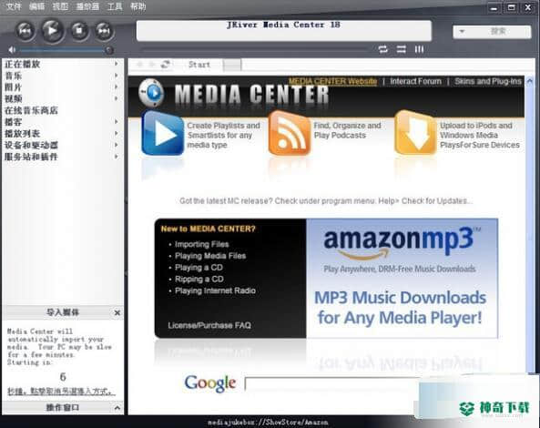Image resolution: width=540 pixels, height=428 pixels.
Task: Stop playback with the stop button
Action: [x=79, y=31]
